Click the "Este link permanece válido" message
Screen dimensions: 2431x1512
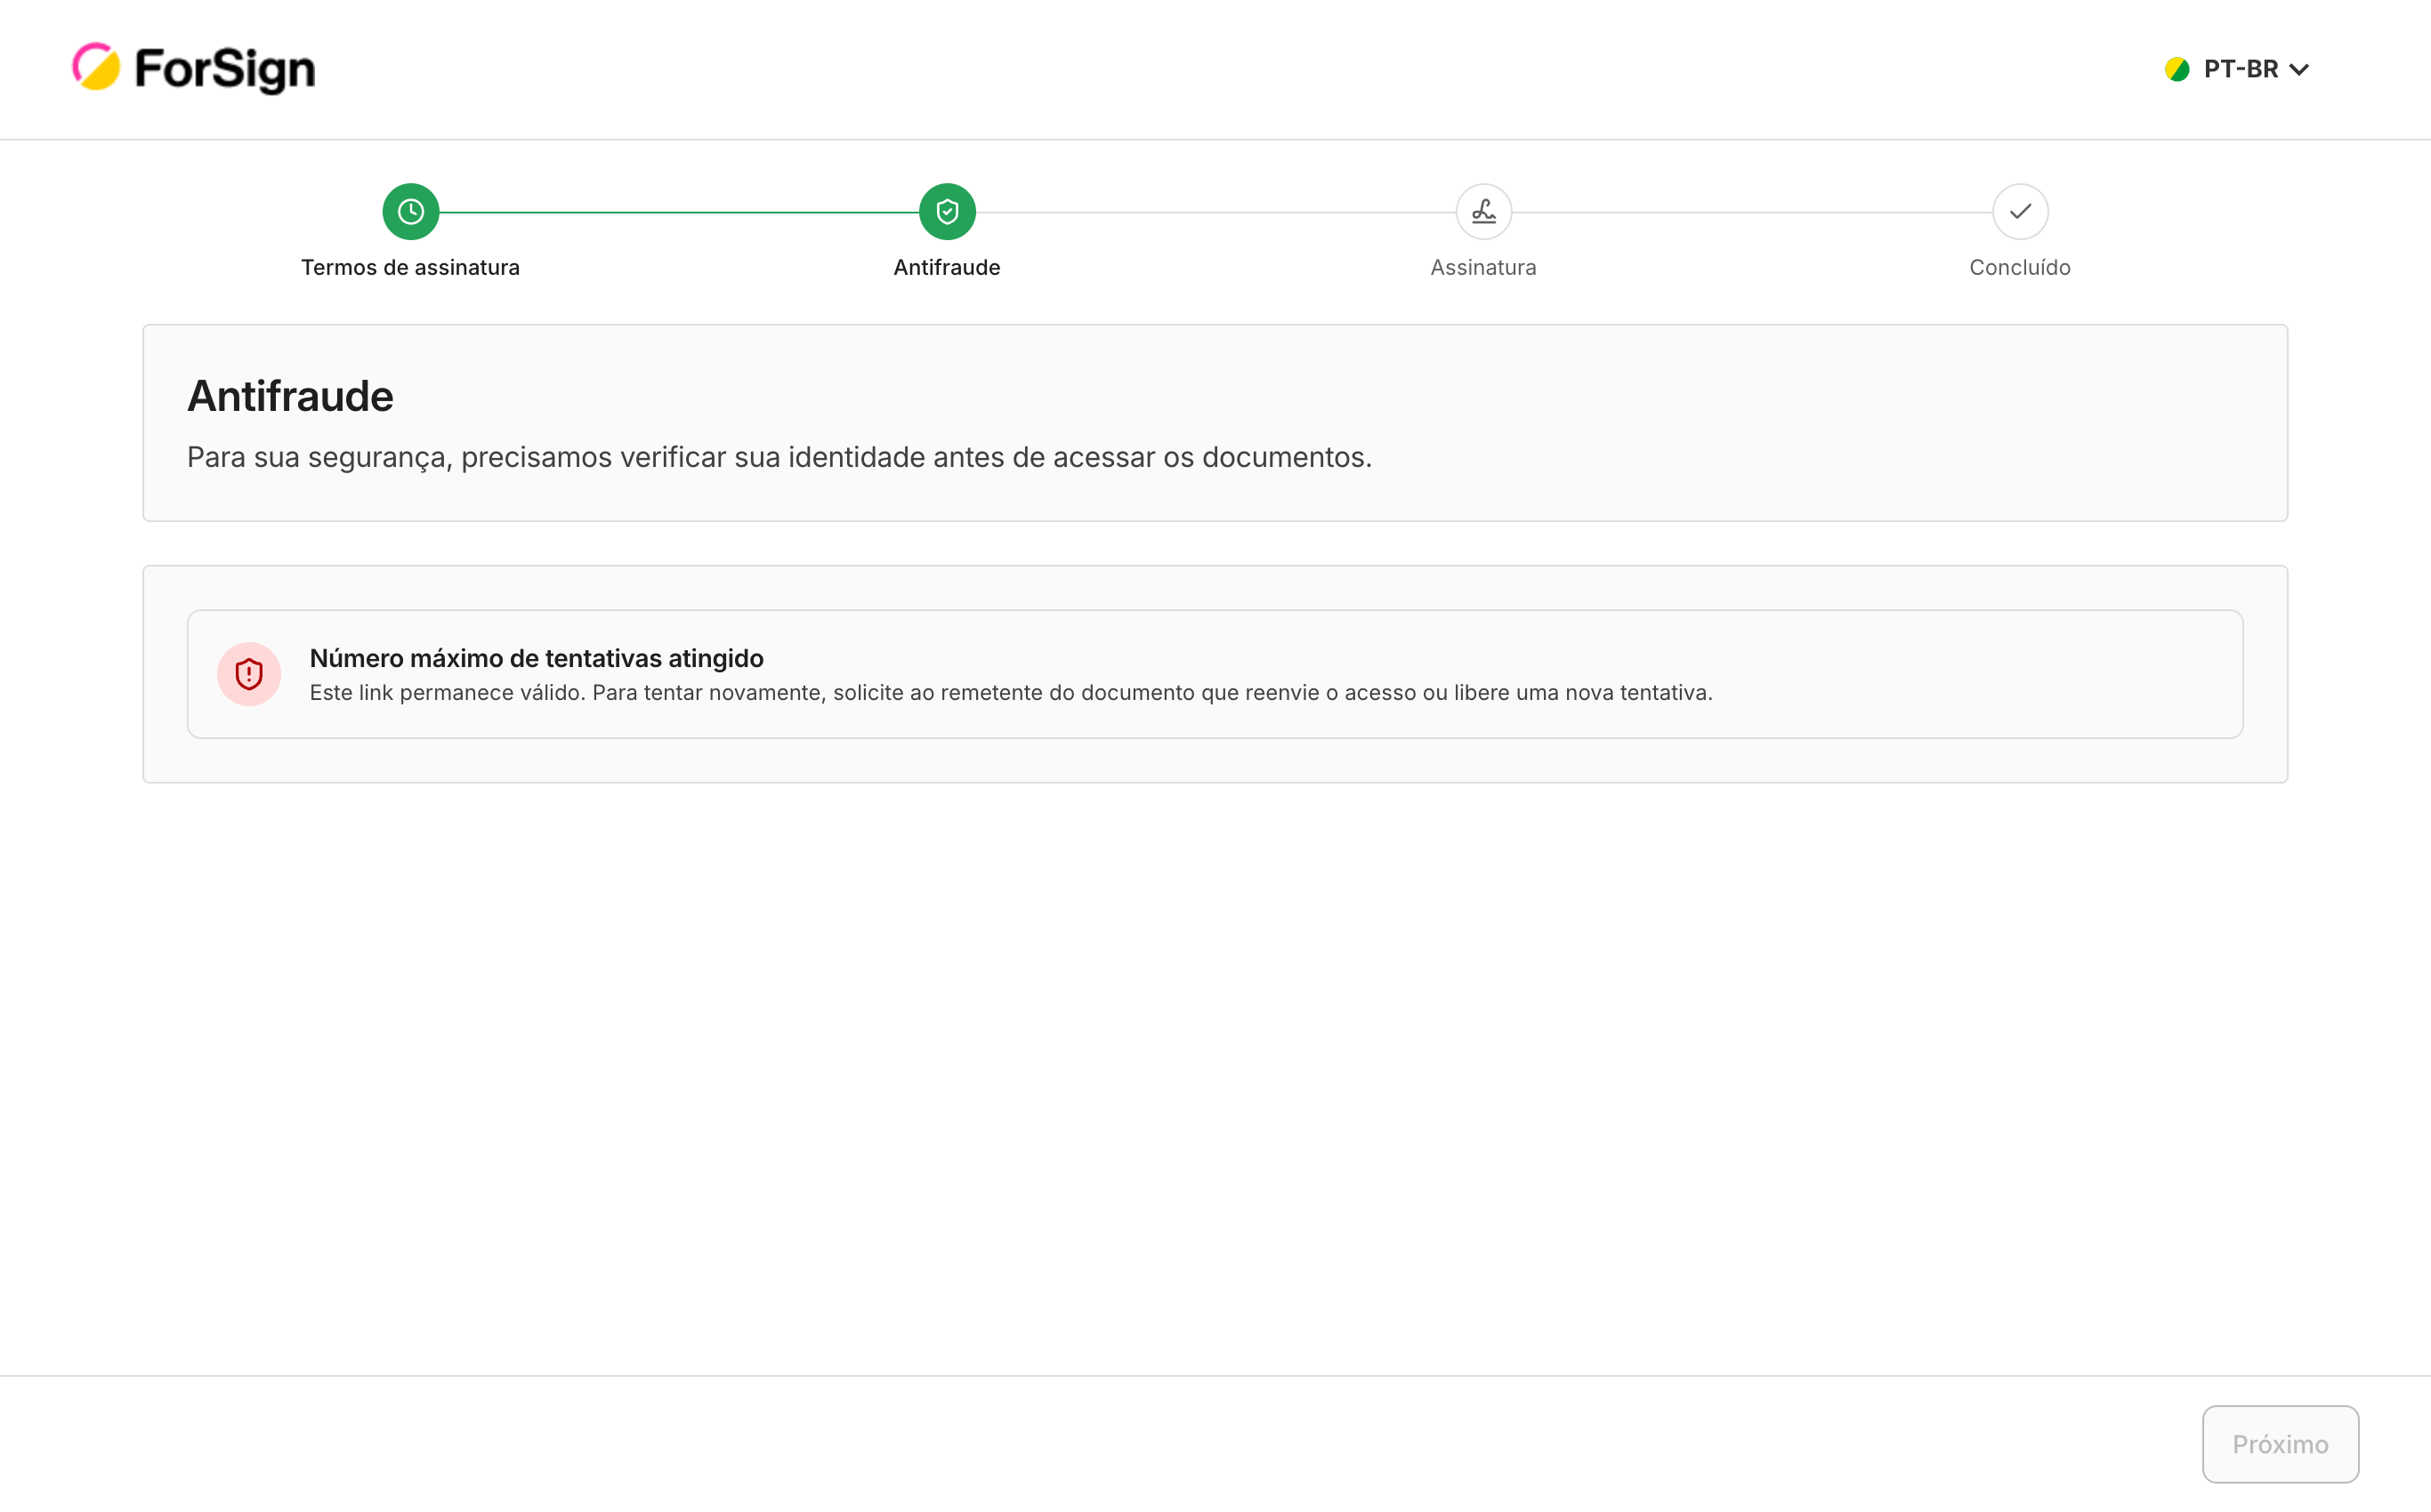point(1011,692)
